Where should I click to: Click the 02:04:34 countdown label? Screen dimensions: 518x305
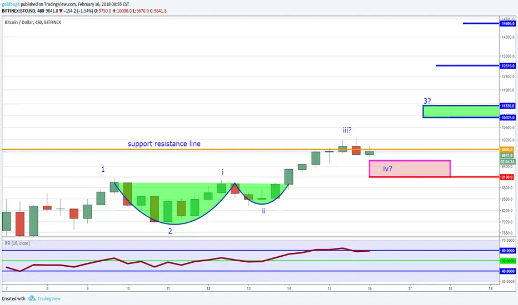pos(507,161)
